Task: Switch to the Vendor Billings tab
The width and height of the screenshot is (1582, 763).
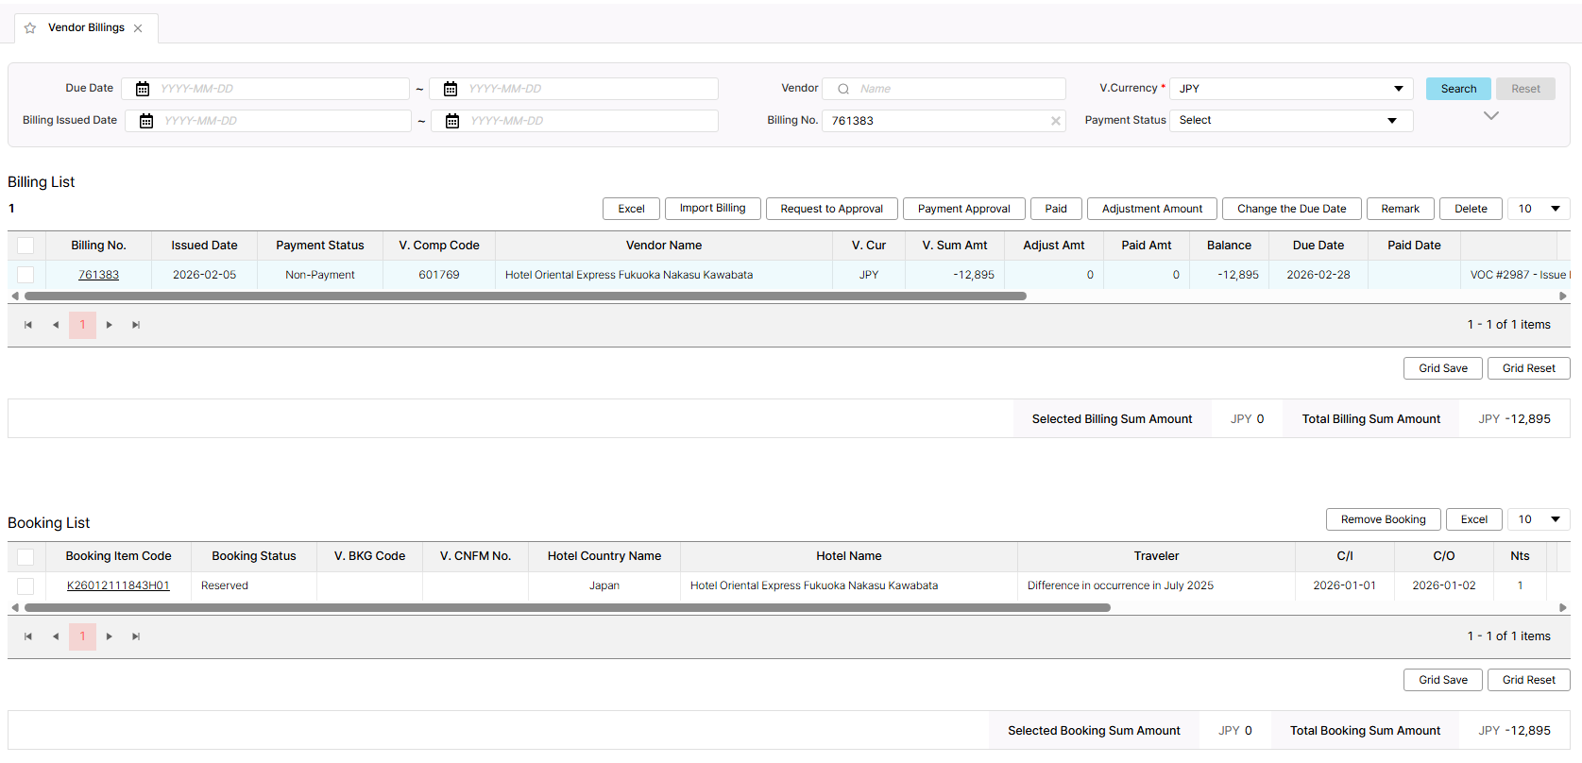Action: (x=86, y=28)
